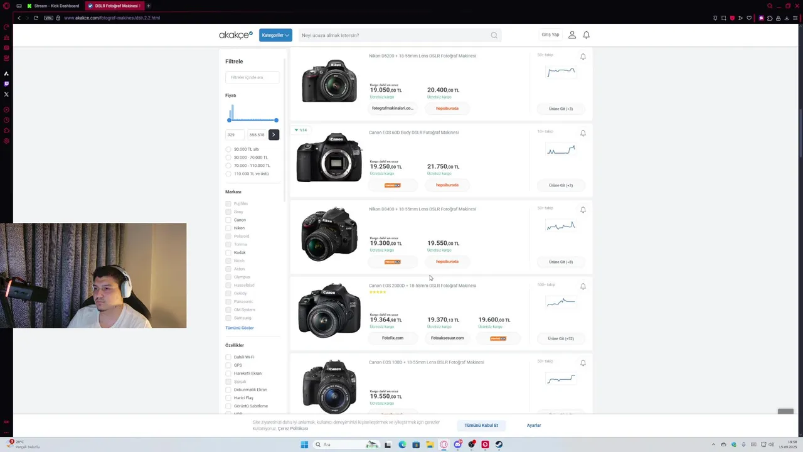Open cookie Ayarlar settings
Viewport: 803px width, 452px height.
pos(534,426)
